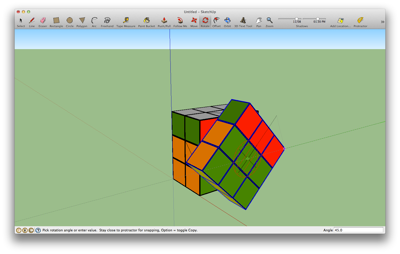Toggle off the active Rotate tool
The height and width of the screenshot is (254, 400).
tap(205, 21)
